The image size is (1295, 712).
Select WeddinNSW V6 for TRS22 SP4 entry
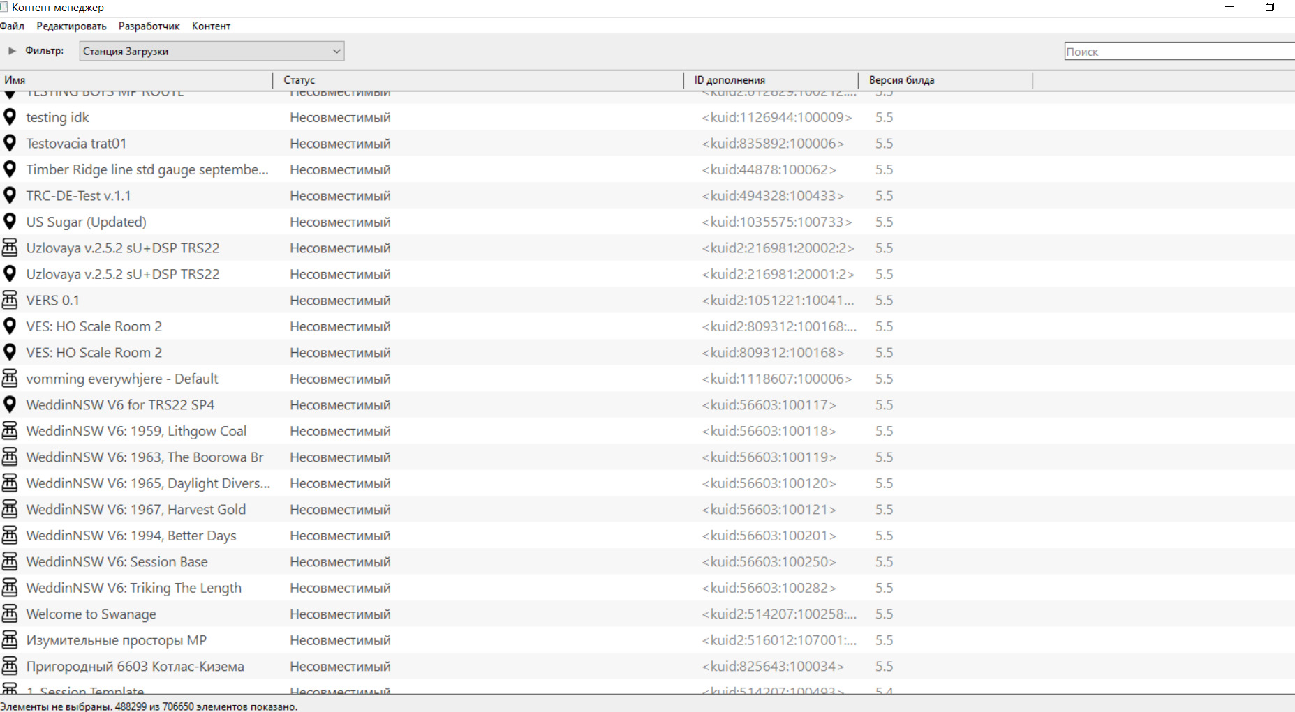pos(120,405)
